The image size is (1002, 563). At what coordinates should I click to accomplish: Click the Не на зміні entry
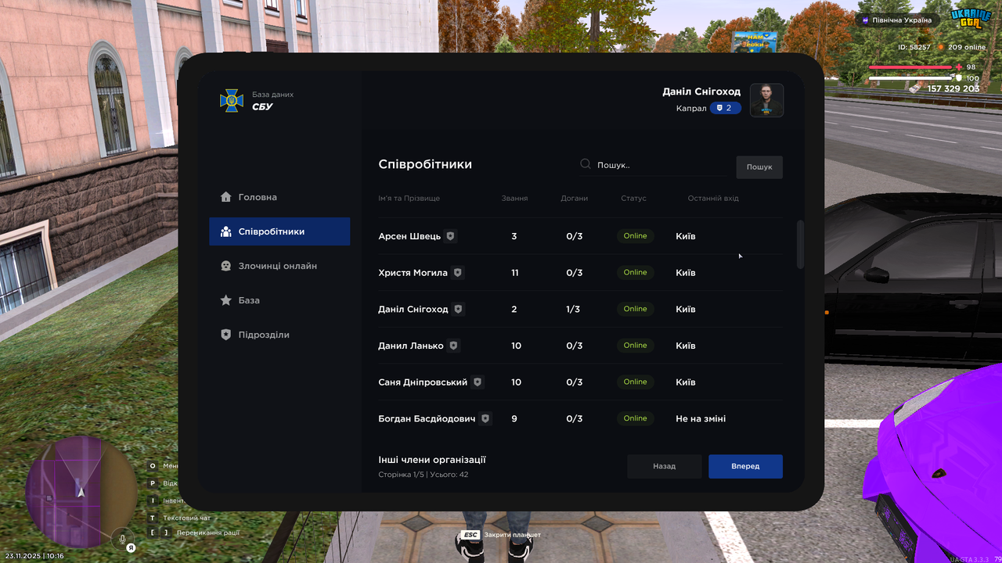click(x=701, y=418)
